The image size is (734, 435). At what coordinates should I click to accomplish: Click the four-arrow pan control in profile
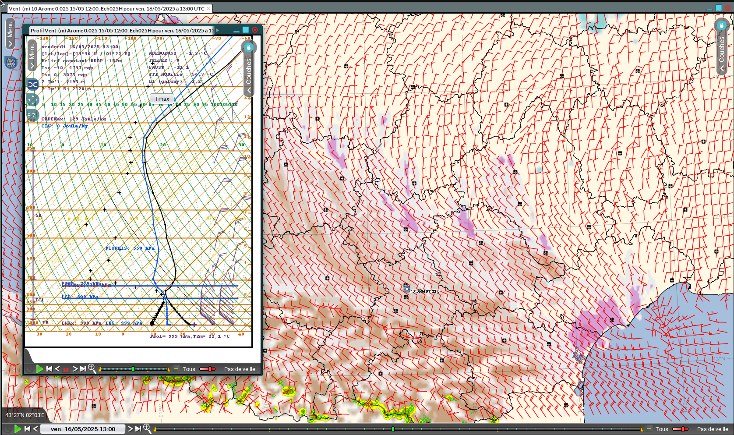pyautogui.click(x=32, y=100)
